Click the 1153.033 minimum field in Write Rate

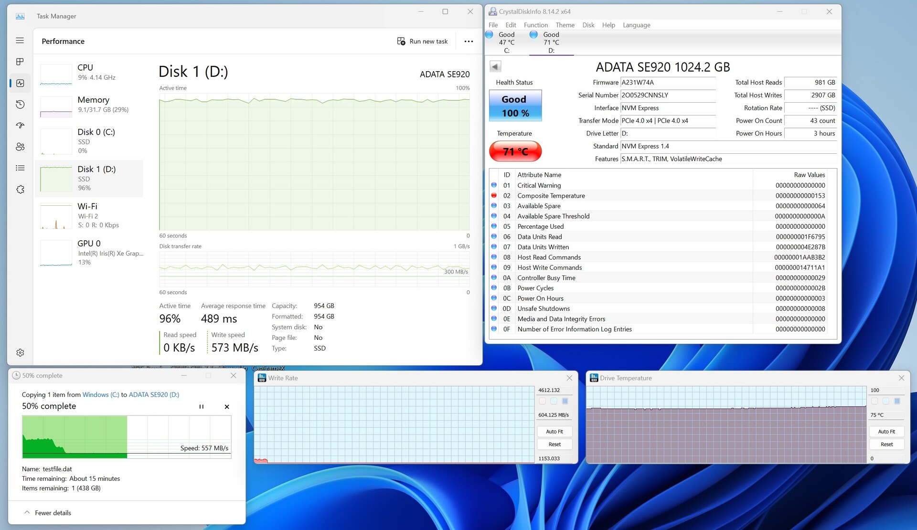(554, 458)
